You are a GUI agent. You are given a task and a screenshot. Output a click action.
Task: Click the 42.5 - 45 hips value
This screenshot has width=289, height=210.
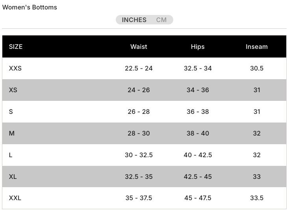[x=198, y=177]
